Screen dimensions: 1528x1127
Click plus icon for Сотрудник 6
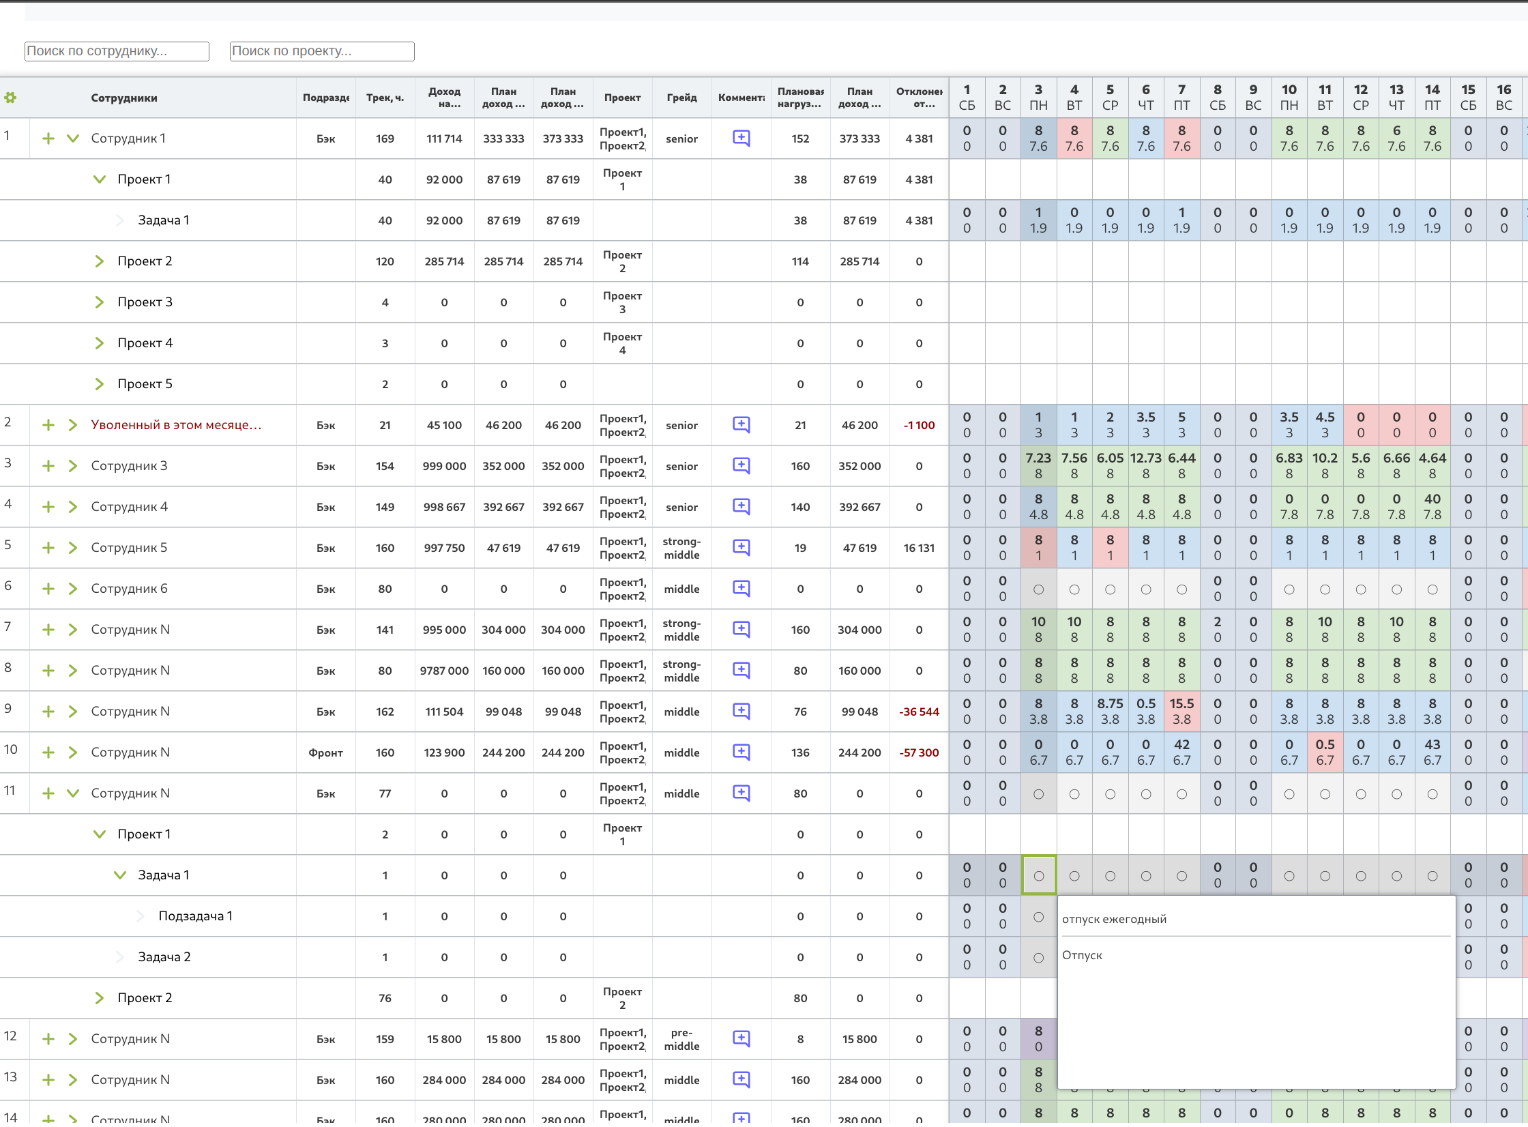(x=48, y=589)
